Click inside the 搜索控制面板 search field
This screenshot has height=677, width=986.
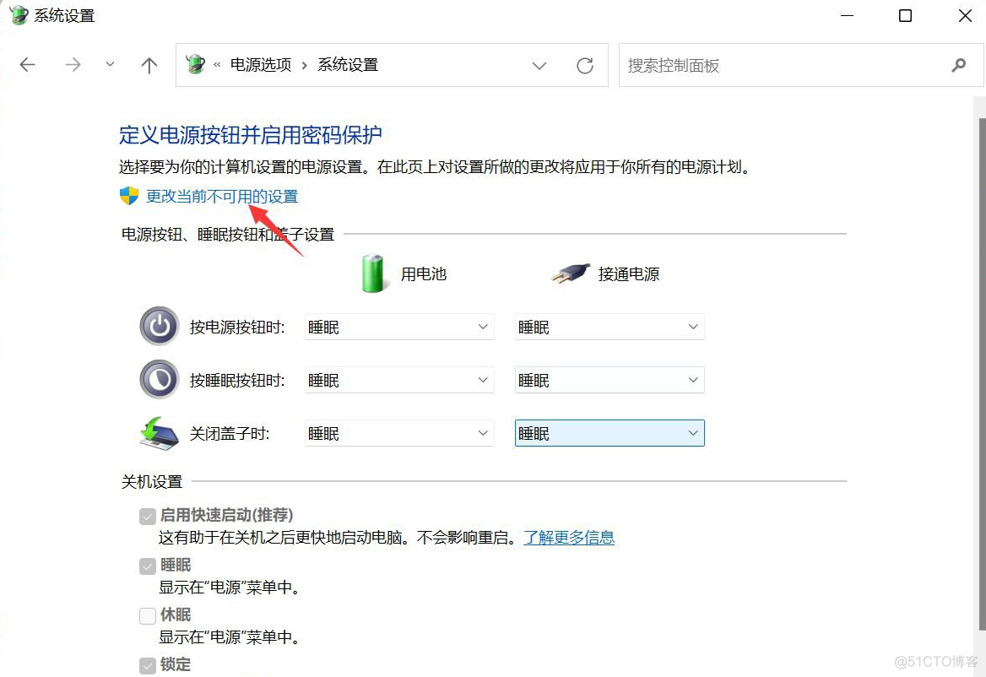(x=760, y=65)
